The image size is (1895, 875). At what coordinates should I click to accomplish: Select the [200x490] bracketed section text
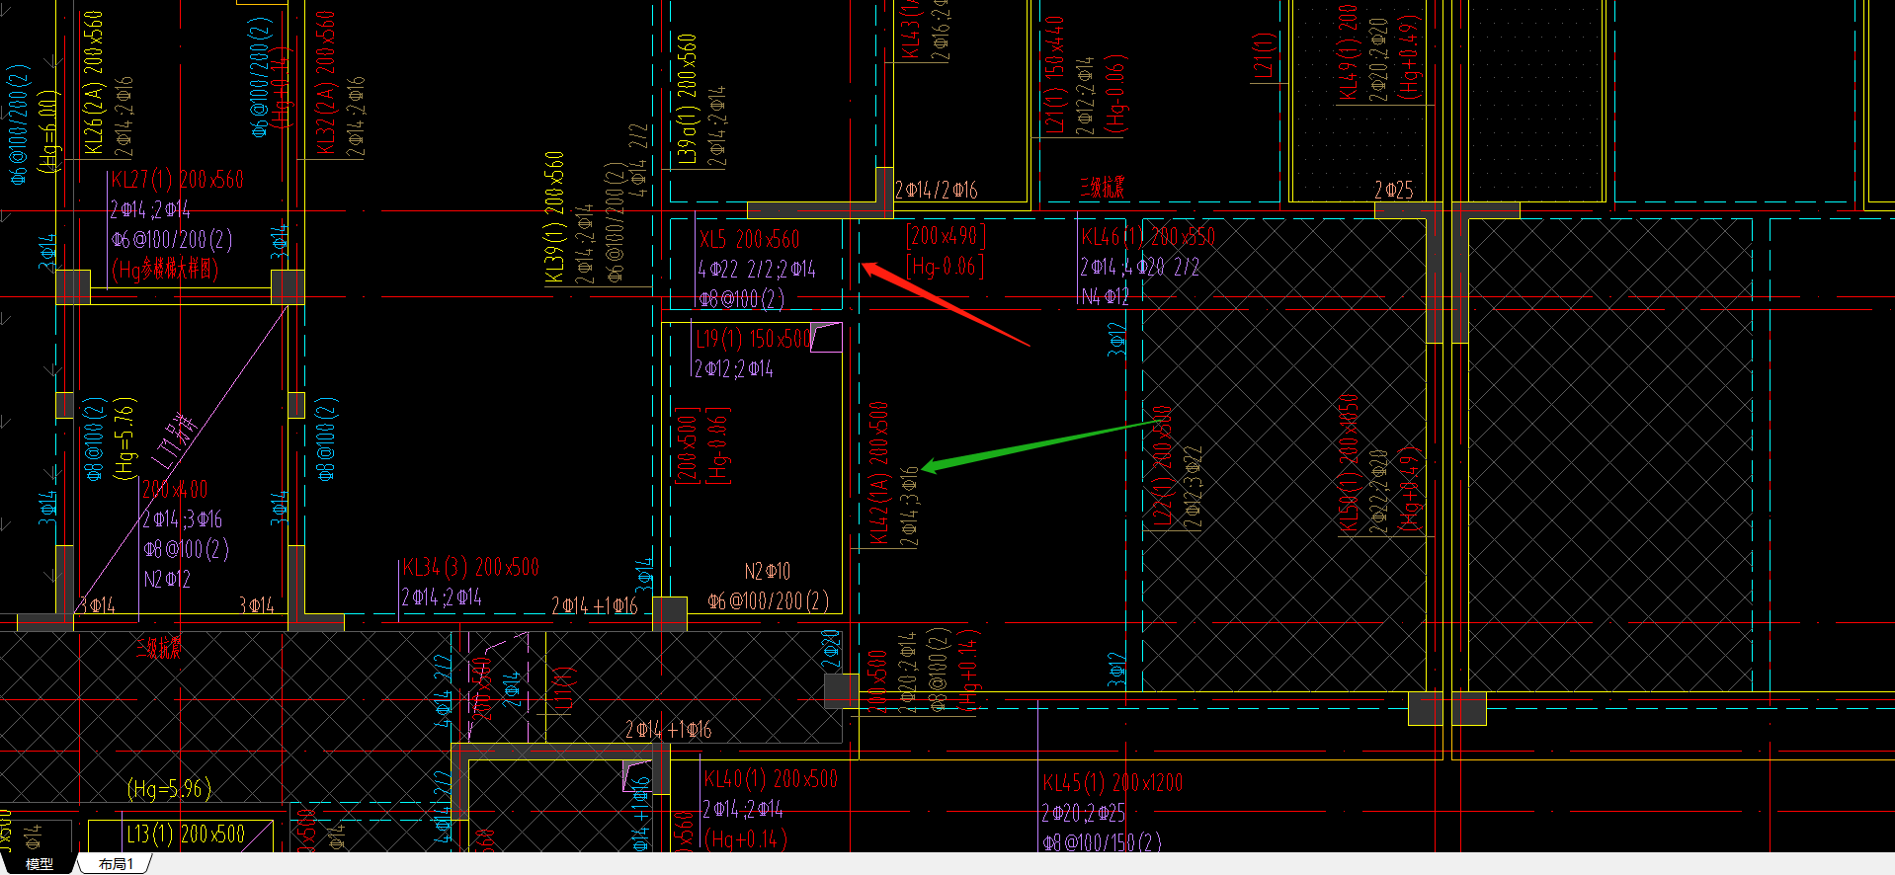(946, 236)
